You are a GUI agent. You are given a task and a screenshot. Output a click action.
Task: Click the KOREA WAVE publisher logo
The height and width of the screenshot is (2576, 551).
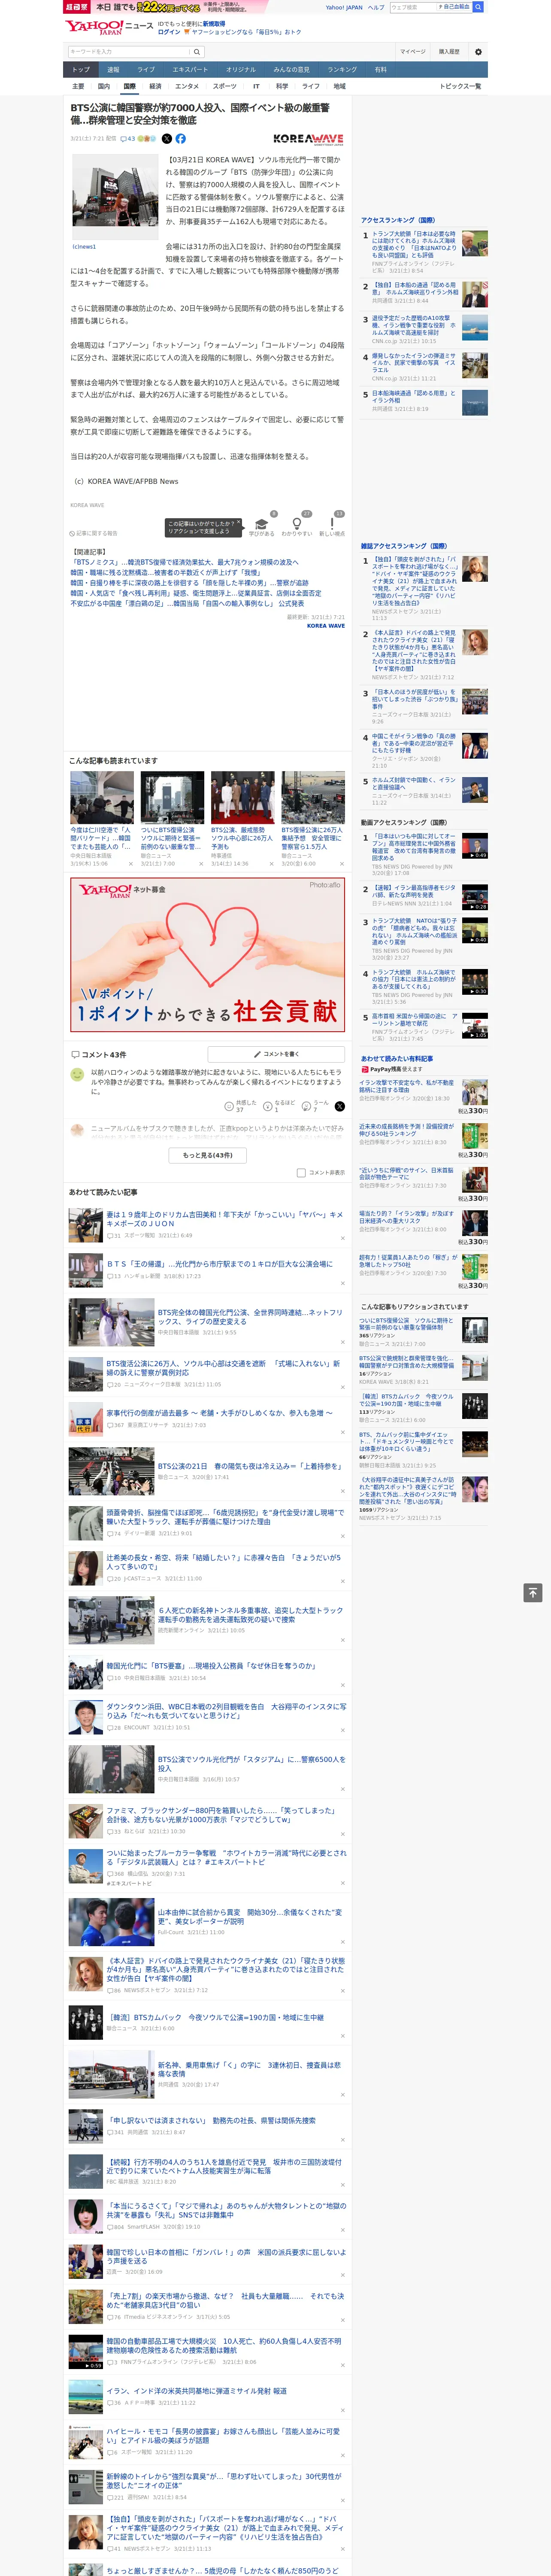[308, 139]
